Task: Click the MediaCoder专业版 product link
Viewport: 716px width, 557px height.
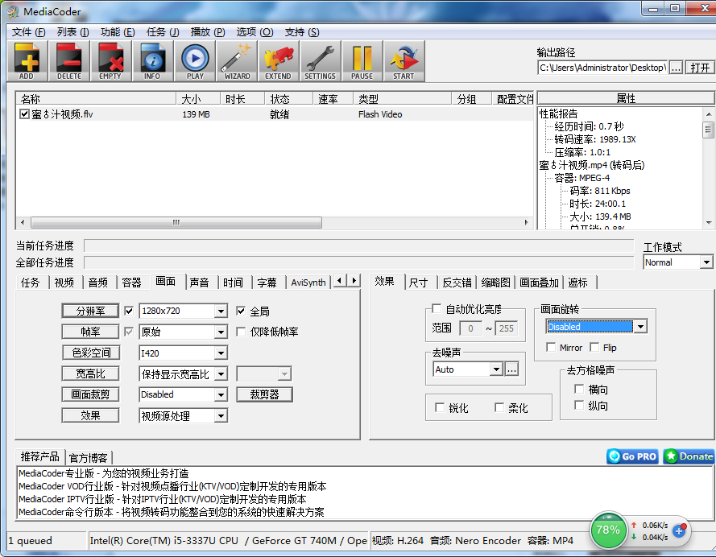Action: pyautogui.click(x=104, y=473)
